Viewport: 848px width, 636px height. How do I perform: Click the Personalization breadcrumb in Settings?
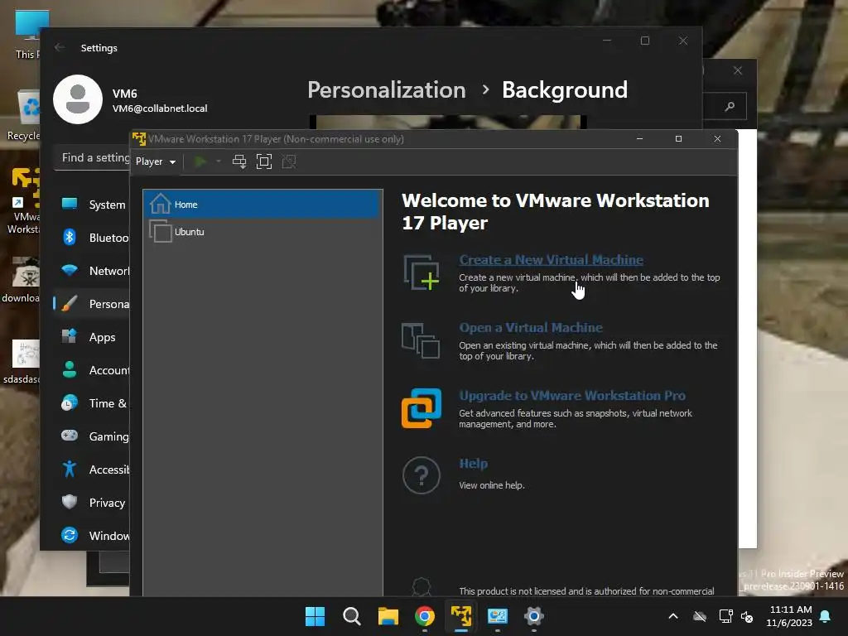387,90
